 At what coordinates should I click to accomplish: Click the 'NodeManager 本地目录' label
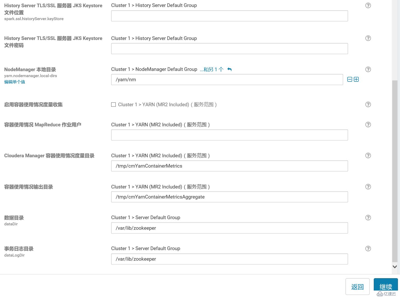30,70
